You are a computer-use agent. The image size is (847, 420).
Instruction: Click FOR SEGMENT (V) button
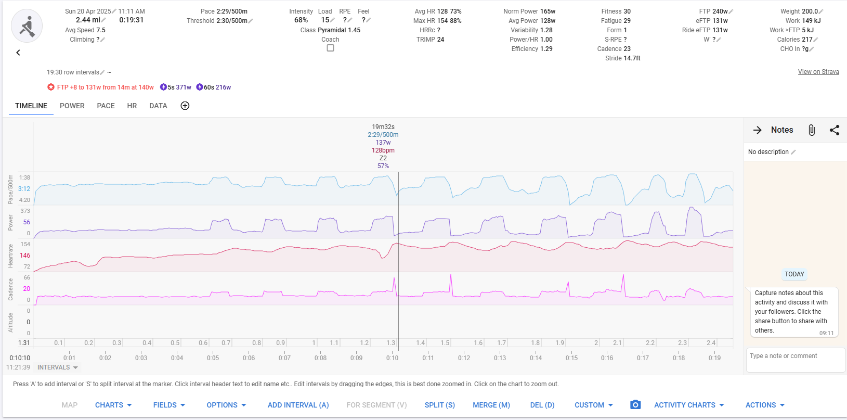click(376, 405)
